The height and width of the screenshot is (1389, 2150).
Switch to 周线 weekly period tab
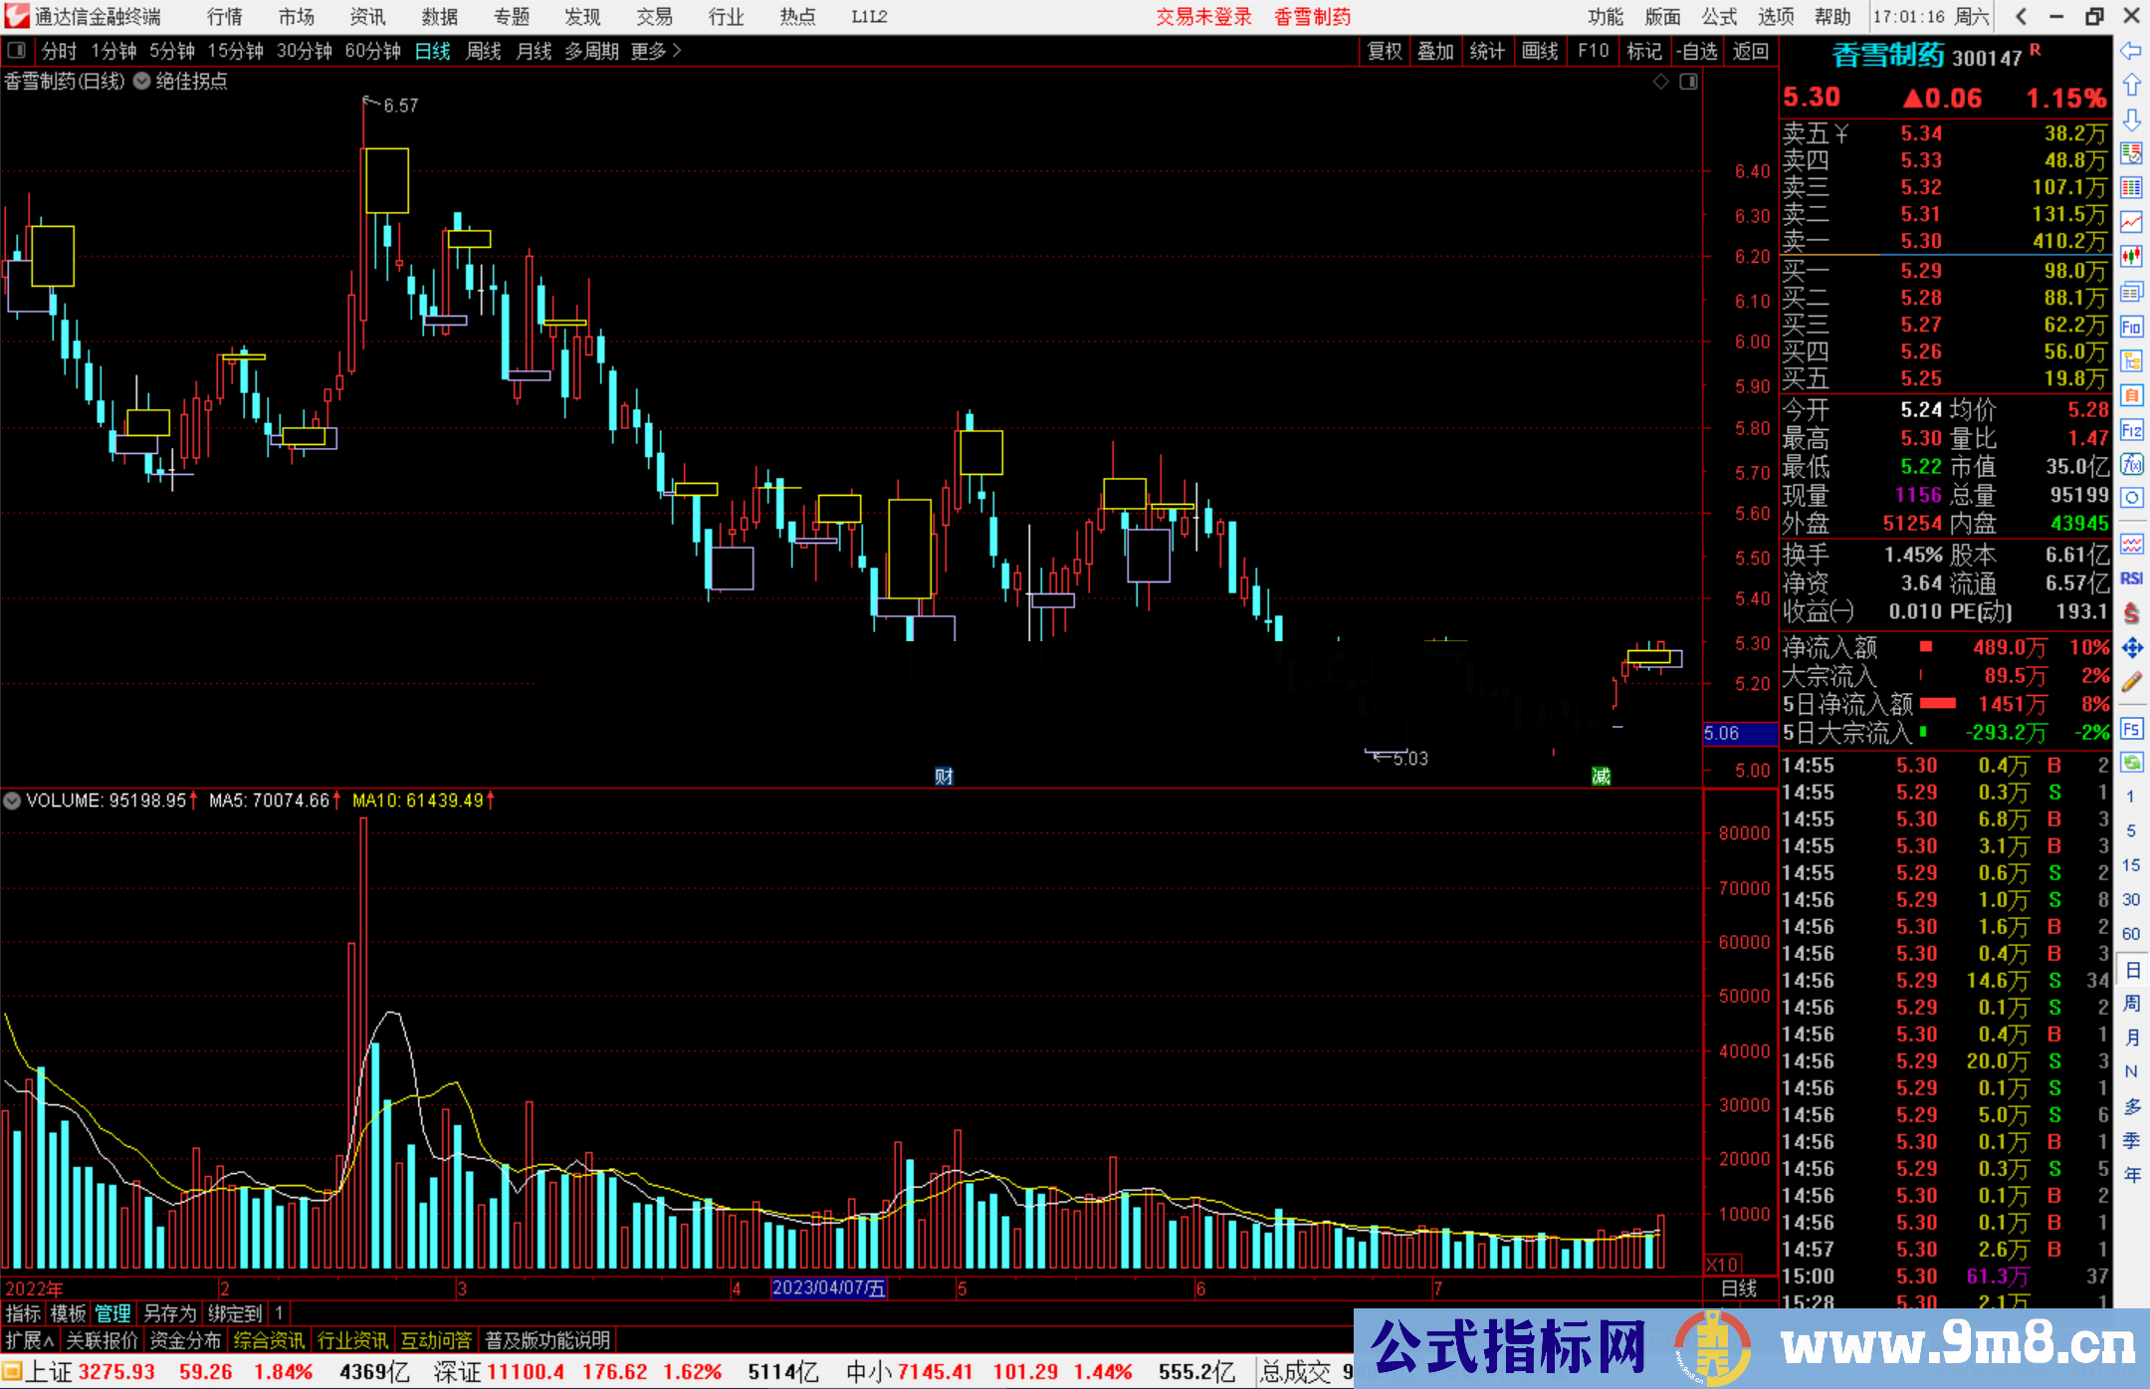484,51
